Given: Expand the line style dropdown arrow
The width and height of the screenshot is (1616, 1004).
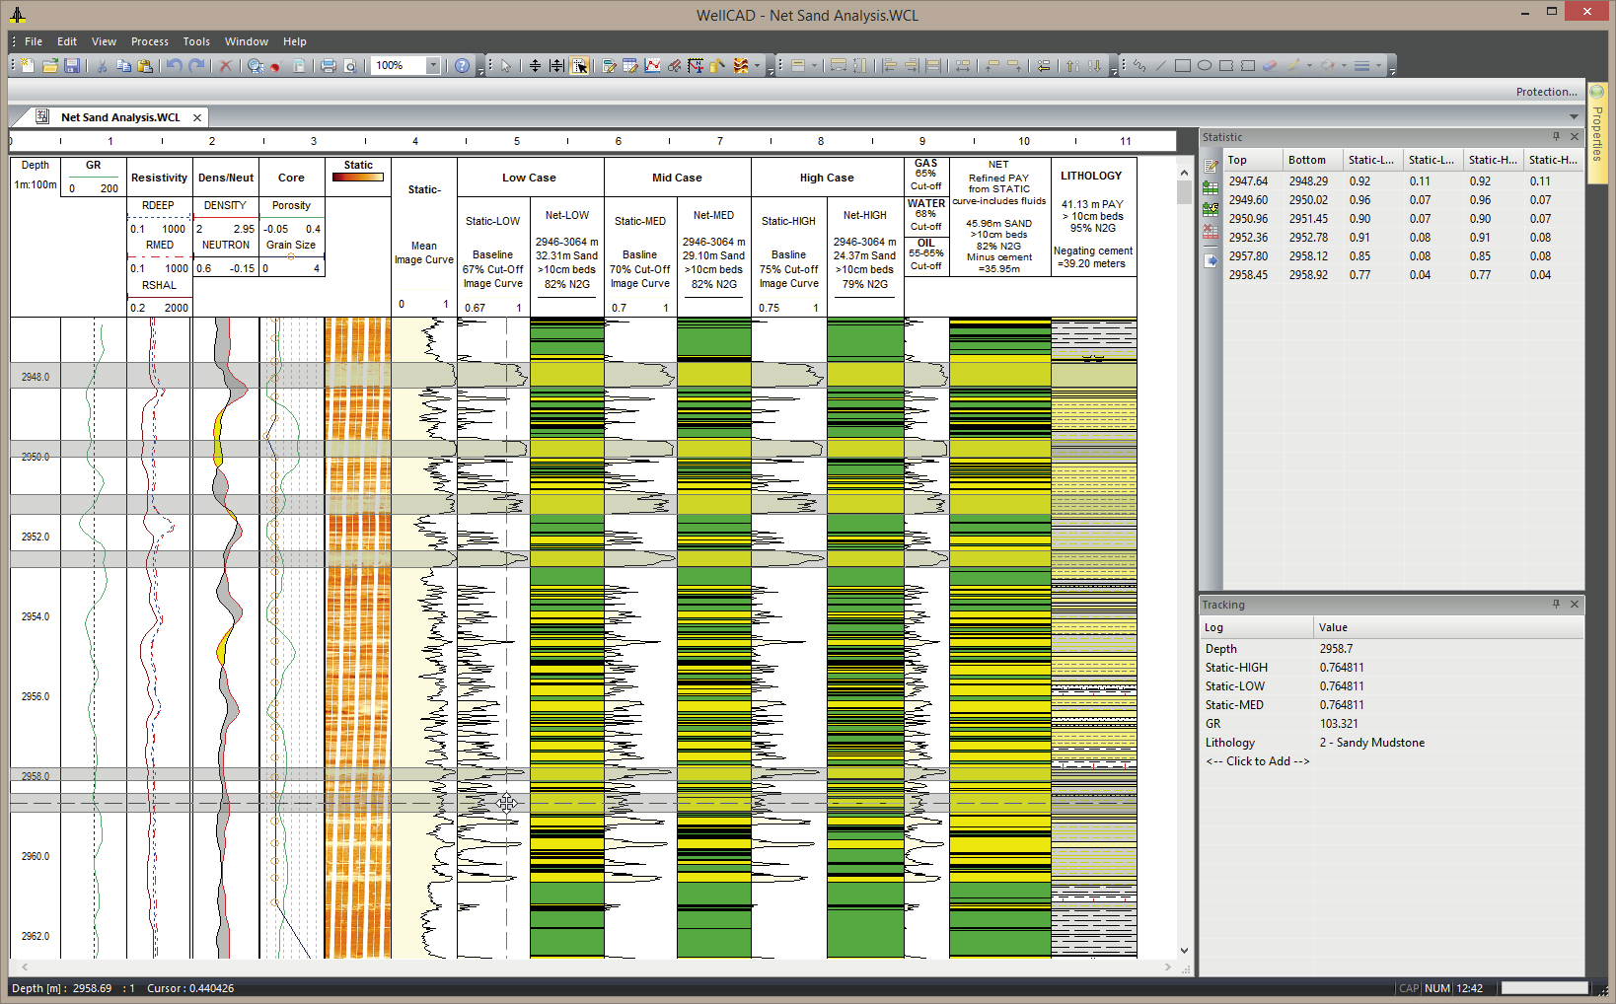Looking at the screenshot, I should pyautogui.click(x=1378, y=66).
